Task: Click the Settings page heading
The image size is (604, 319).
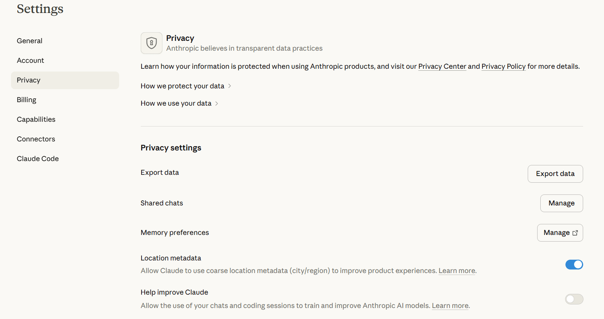Action: click(x=40, y=9)
